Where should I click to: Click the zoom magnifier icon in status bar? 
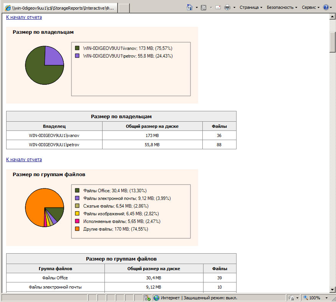click(x=306, y=298)
